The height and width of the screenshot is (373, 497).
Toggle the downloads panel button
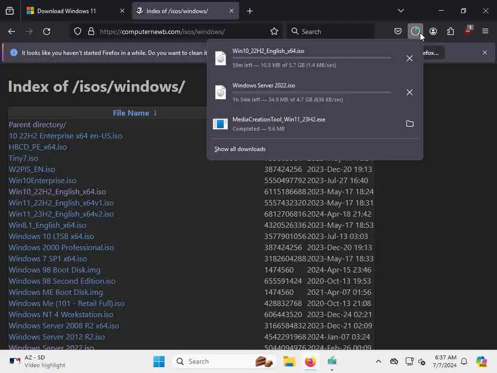(x=415, y=32)
